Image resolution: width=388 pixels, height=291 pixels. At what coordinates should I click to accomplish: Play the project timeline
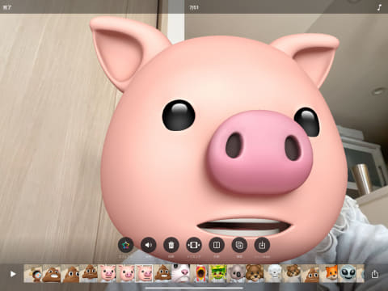[13, 274]
